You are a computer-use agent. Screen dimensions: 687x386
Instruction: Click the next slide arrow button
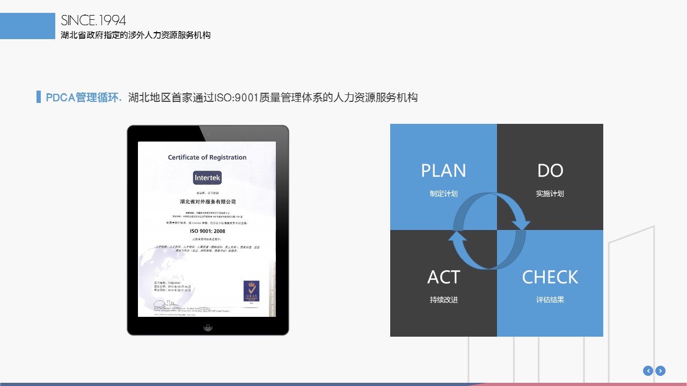tap(661, 370)
